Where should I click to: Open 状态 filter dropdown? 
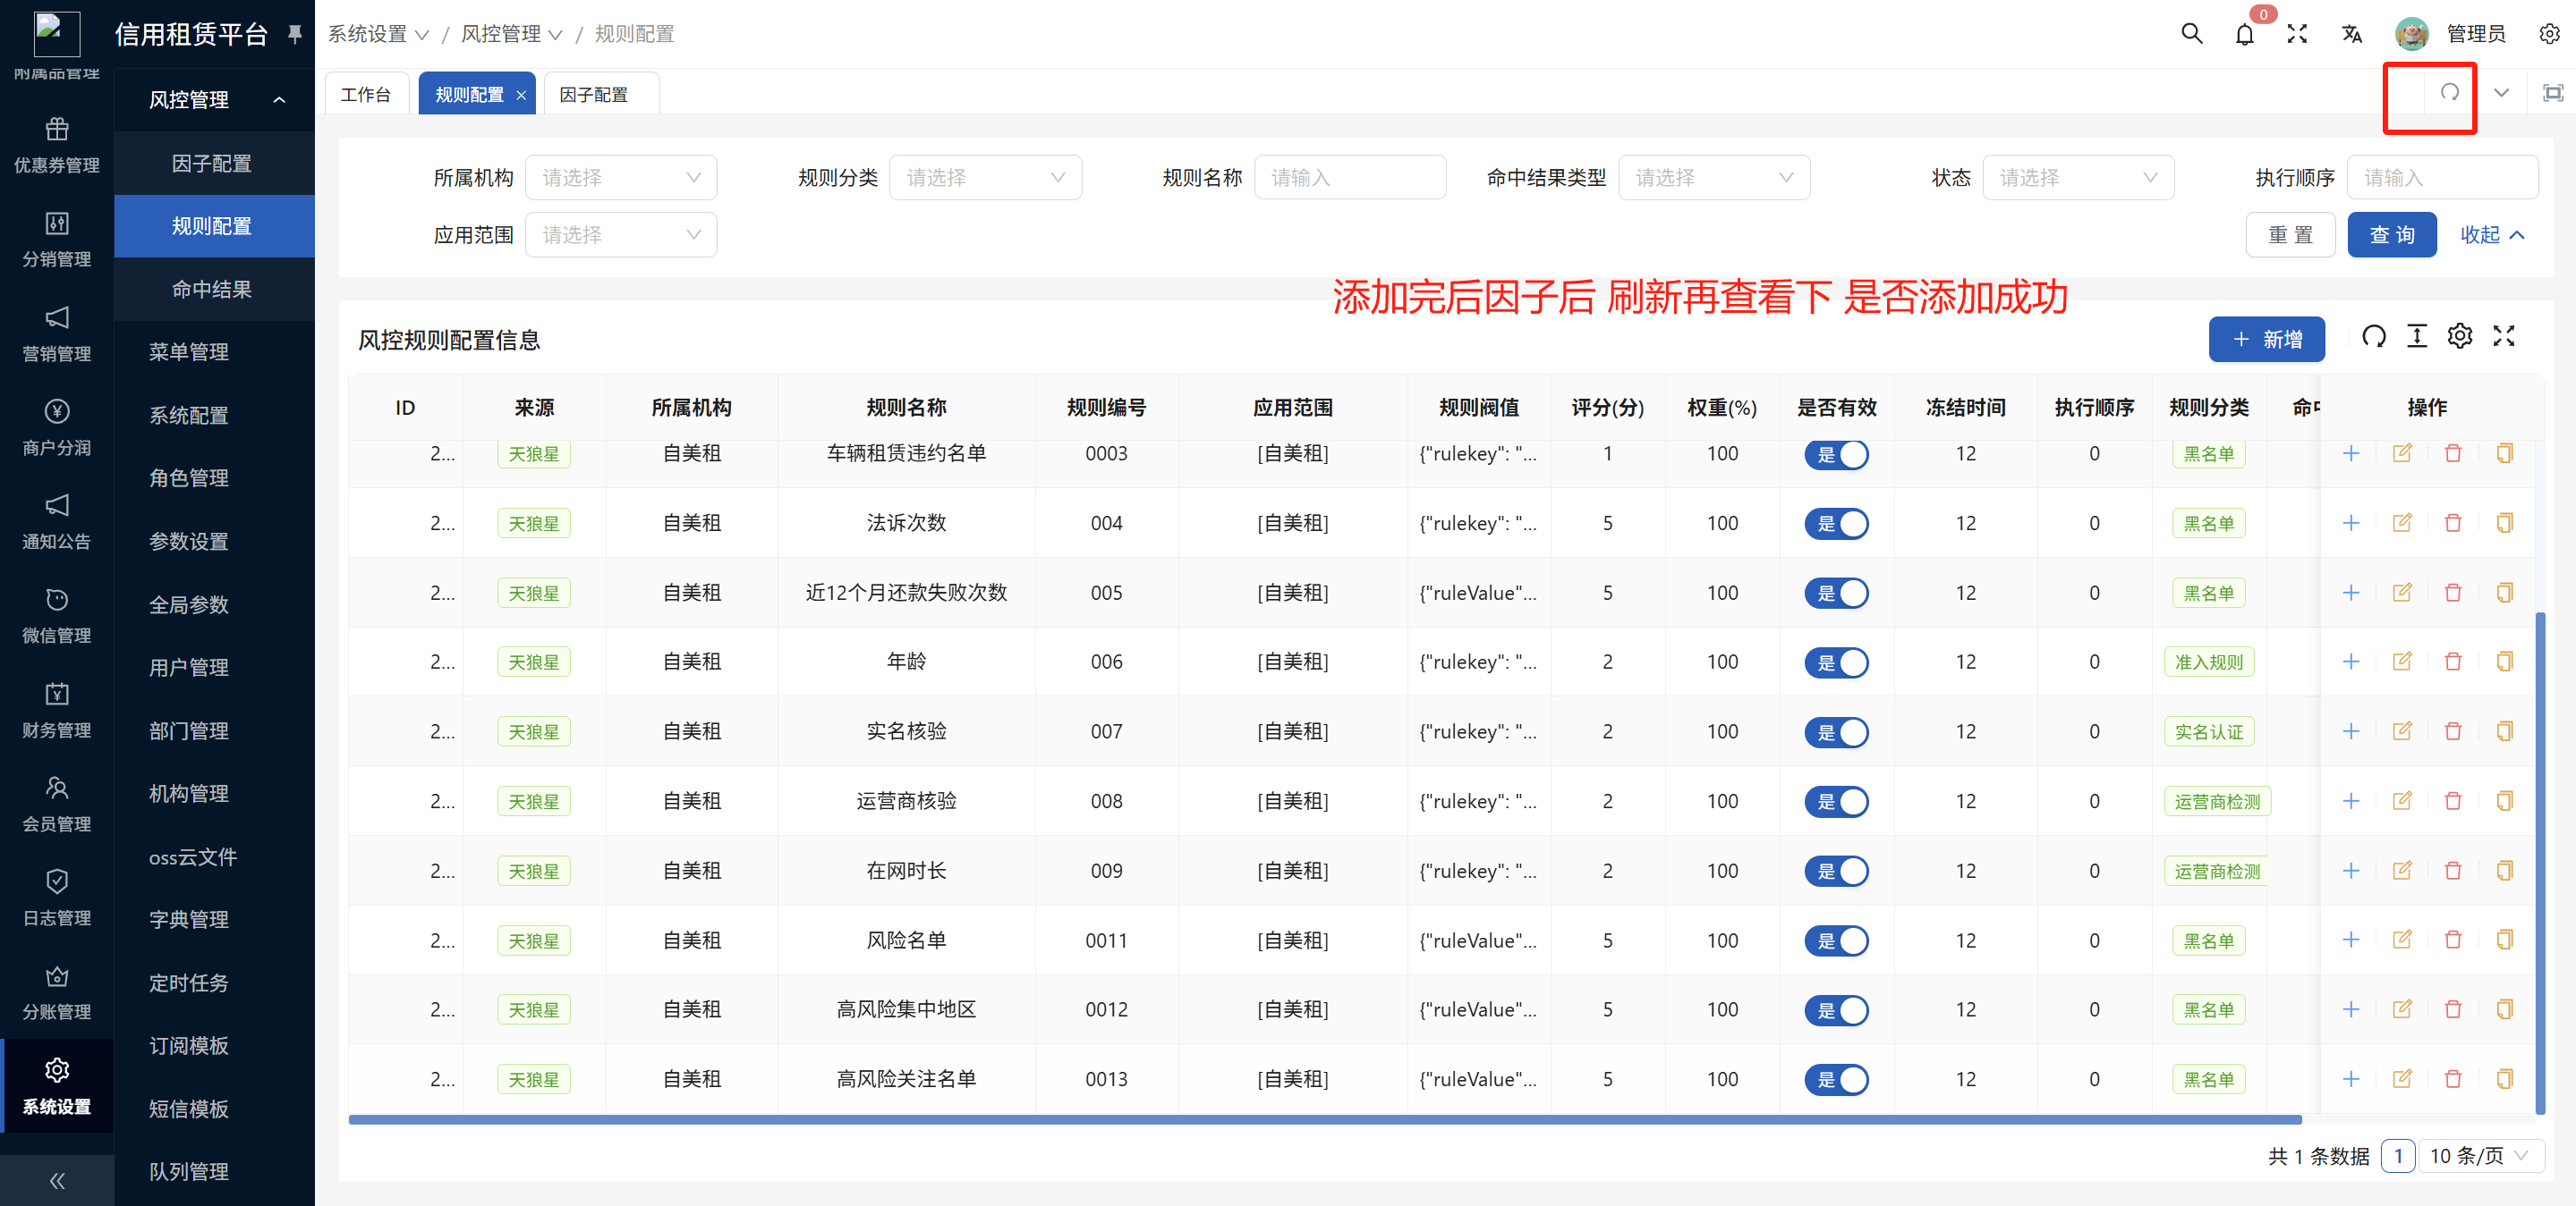point(2078,178)
